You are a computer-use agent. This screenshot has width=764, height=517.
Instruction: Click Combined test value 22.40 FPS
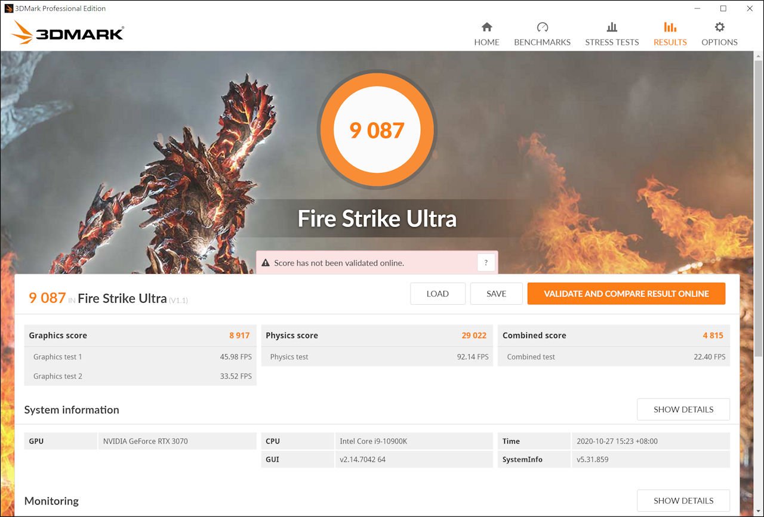pyautogui.click(x=710, y=357)
